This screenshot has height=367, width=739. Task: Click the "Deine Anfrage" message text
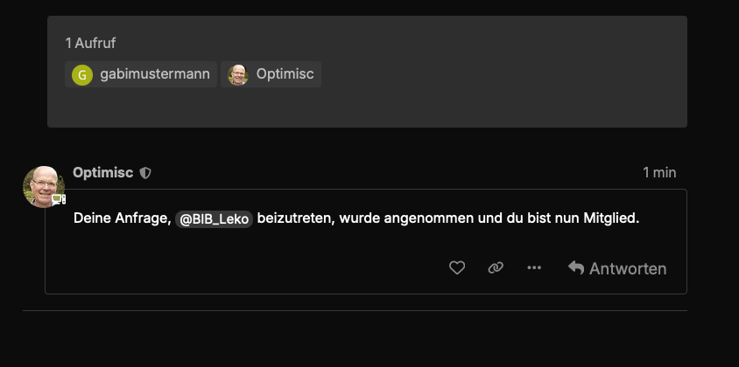pos(121,218)
